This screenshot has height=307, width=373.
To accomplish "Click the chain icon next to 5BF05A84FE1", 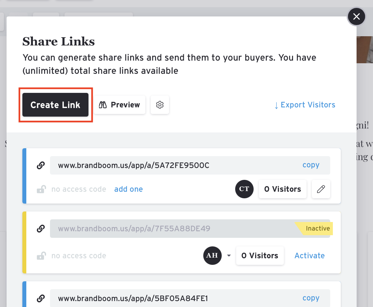I will point(41,298).
